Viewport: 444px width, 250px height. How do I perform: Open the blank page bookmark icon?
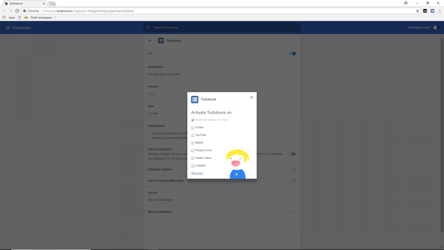pyautogui.click(x=20, y=17)
